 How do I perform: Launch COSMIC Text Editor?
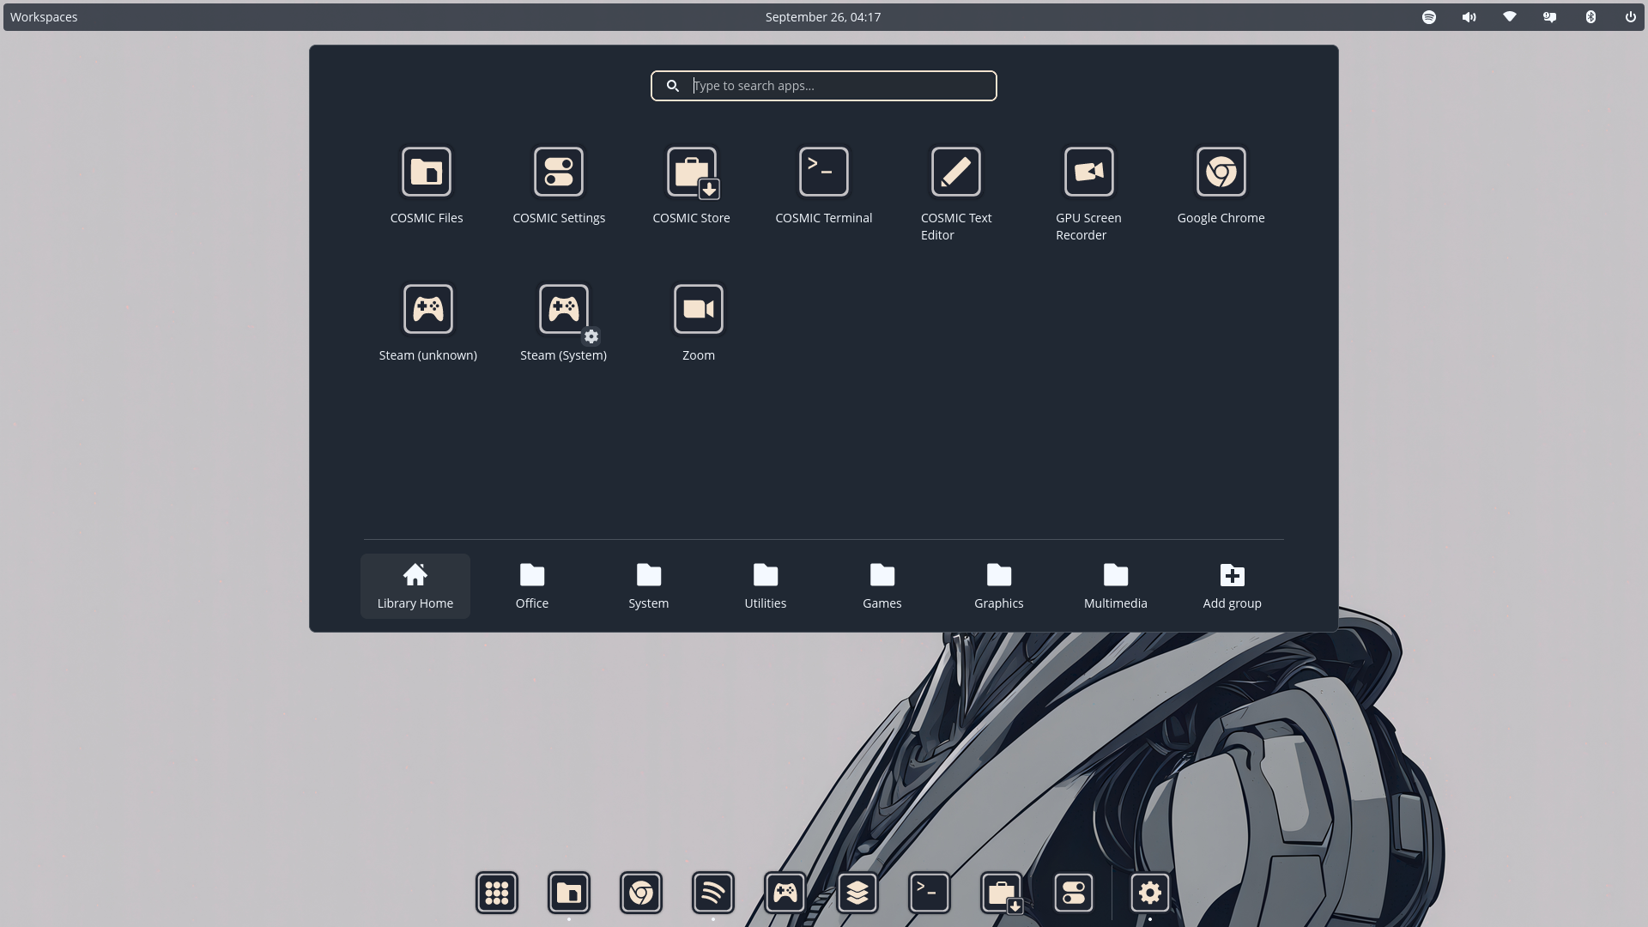point(956,173)
